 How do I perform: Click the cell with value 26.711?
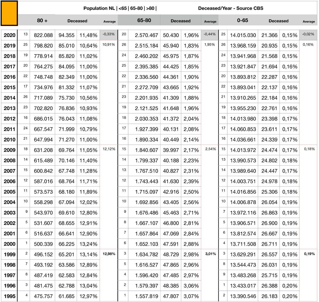click(x=269, y=244)
